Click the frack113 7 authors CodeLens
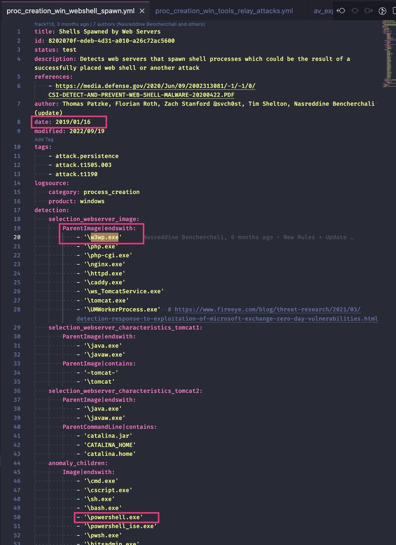Image resolution: width=396 pixels, height=545 pixels. [x=120, y=24]
